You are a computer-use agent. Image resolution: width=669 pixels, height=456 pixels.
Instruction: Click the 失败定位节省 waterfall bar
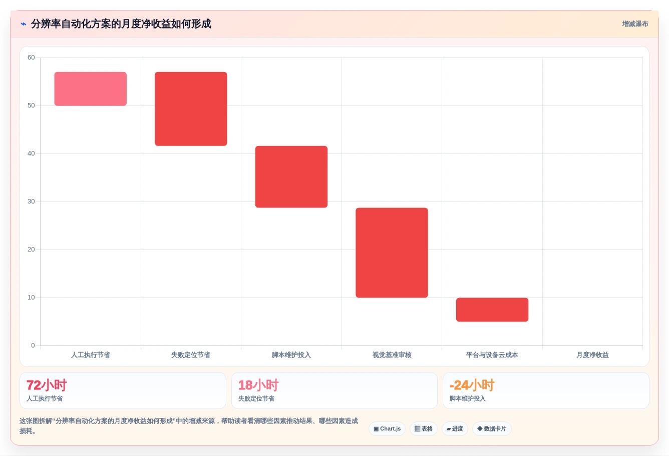tap(191, 109)
